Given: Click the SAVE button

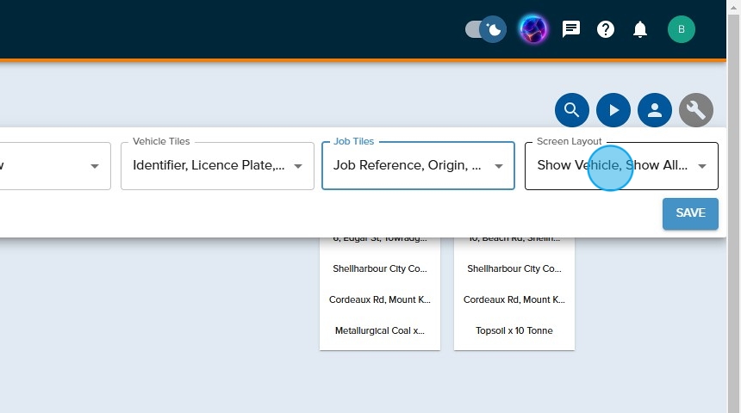Looking at the screenshot, I should tap(690, 213).
